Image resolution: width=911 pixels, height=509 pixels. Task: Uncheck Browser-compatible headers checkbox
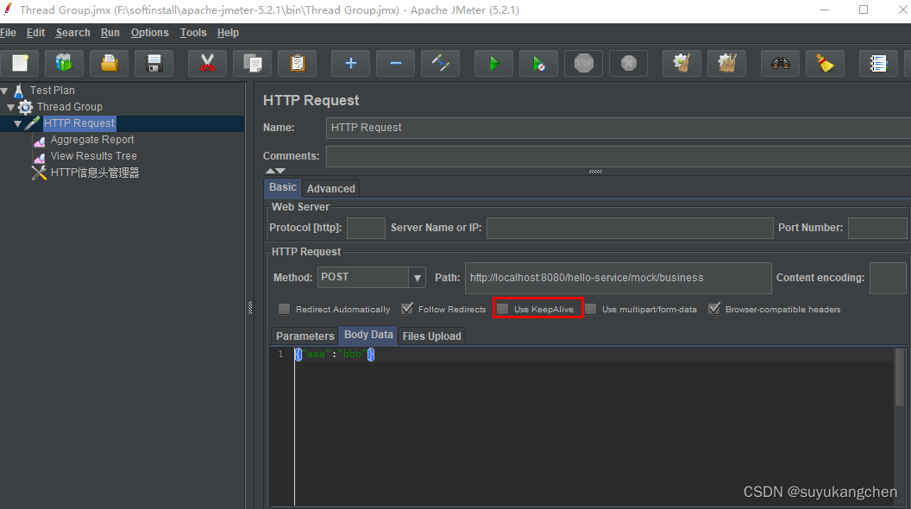(714, 309)
